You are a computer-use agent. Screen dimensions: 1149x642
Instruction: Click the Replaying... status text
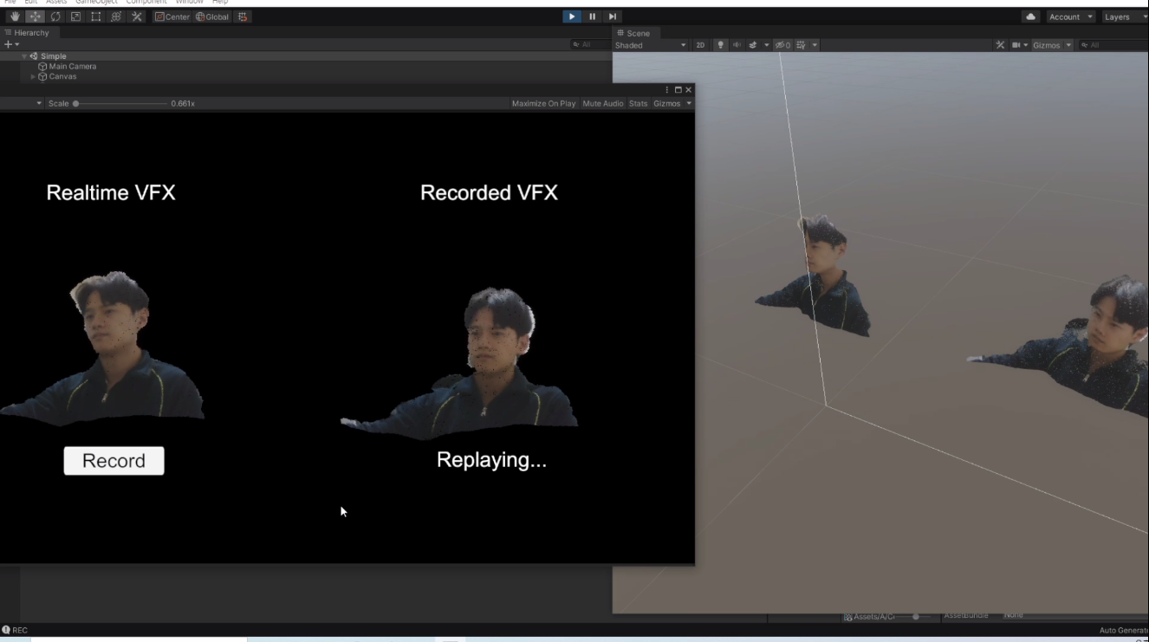491,460
